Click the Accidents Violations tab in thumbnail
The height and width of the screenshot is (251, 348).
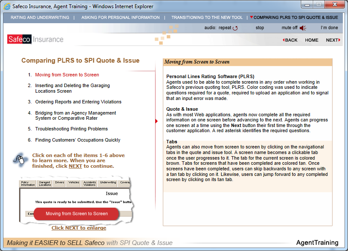(x=89, y=184)
